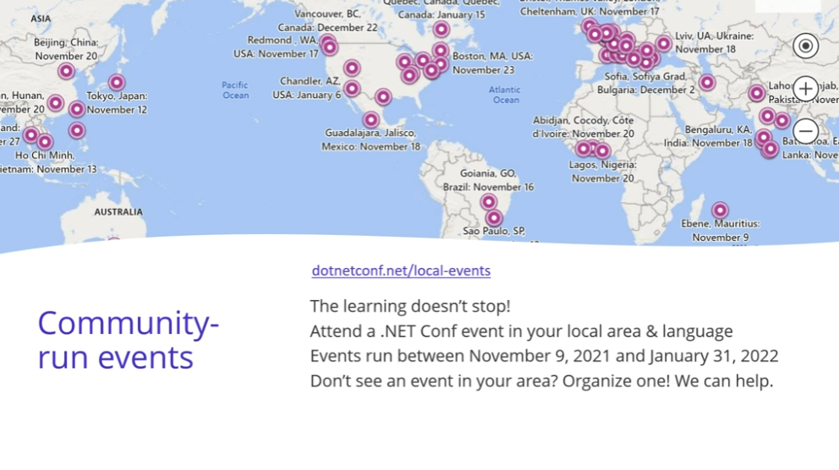This screenshot has height=470, width=839.
Task: Click the locate-me target button on map
Action: click(x=805, y=46)
